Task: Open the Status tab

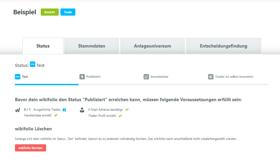Action: [43, 46]
